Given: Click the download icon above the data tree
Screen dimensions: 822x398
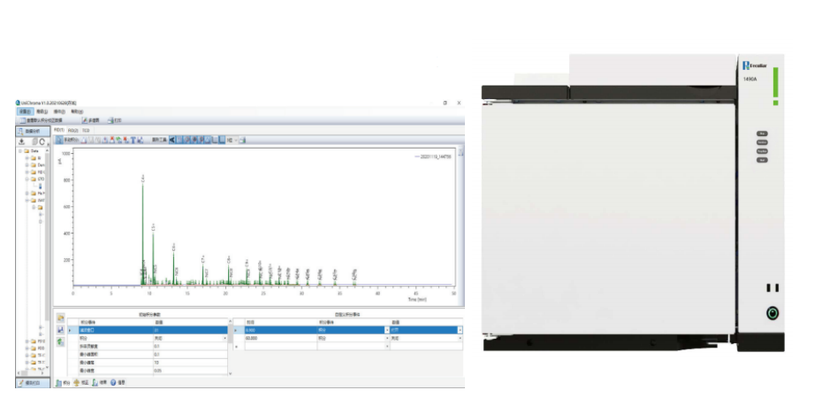Looking at the screenshot, I should point(21,141).
